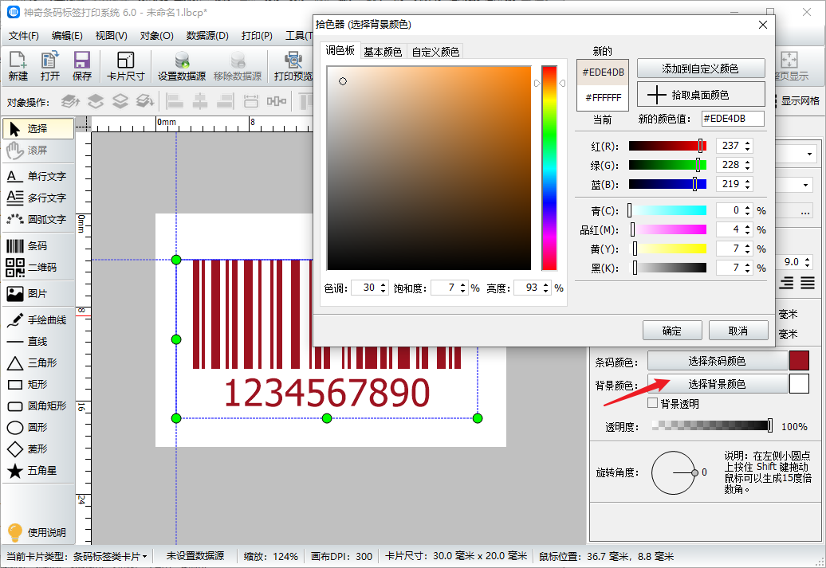
Task: Select the 圆角矩形 rounded rectangle tool
Action: 38,405
